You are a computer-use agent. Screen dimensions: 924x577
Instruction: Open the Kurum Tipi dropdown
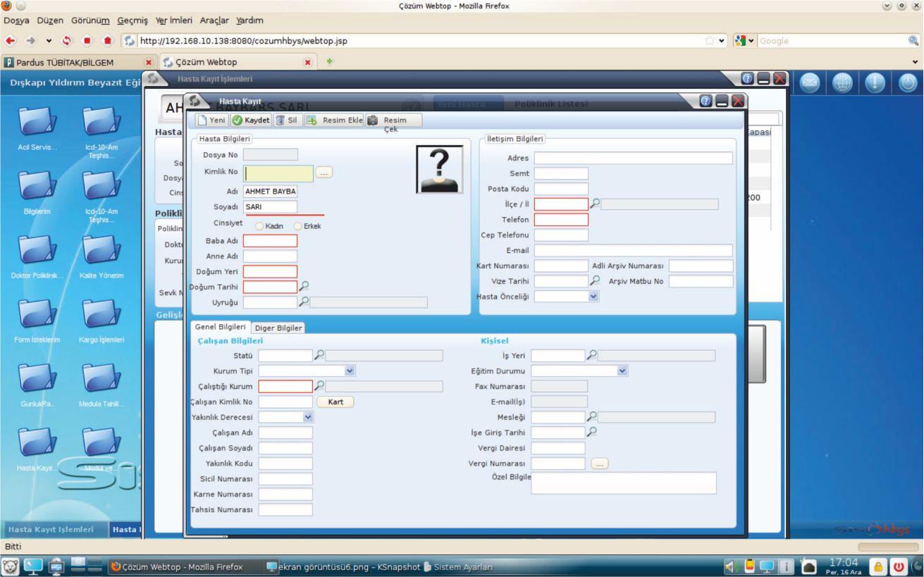tap(350, 371)
